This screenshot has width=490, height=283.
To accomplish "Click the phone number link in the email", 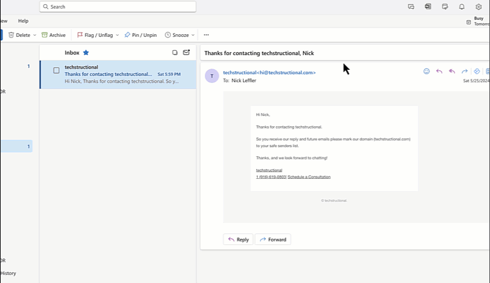I will [x=271, y=177].
